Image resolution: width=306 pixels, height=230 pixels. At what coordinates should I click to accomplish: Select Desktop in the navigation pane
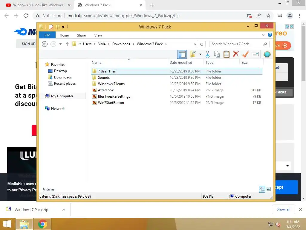60,71
